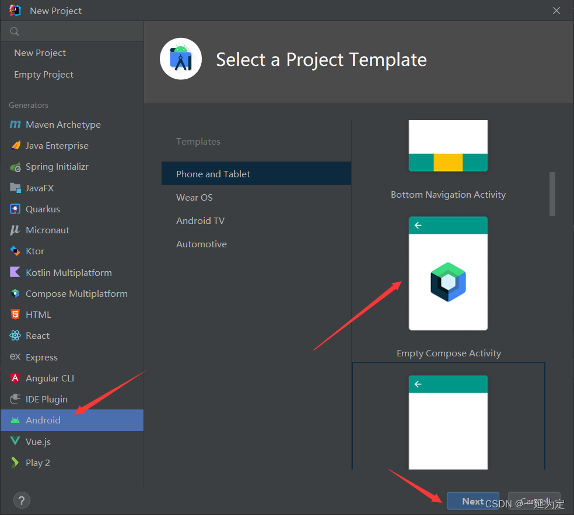The width and height of the screenshot is (574, 515).
Task: Click the Vue.js logo icon
Action: [x=15, y=442]
